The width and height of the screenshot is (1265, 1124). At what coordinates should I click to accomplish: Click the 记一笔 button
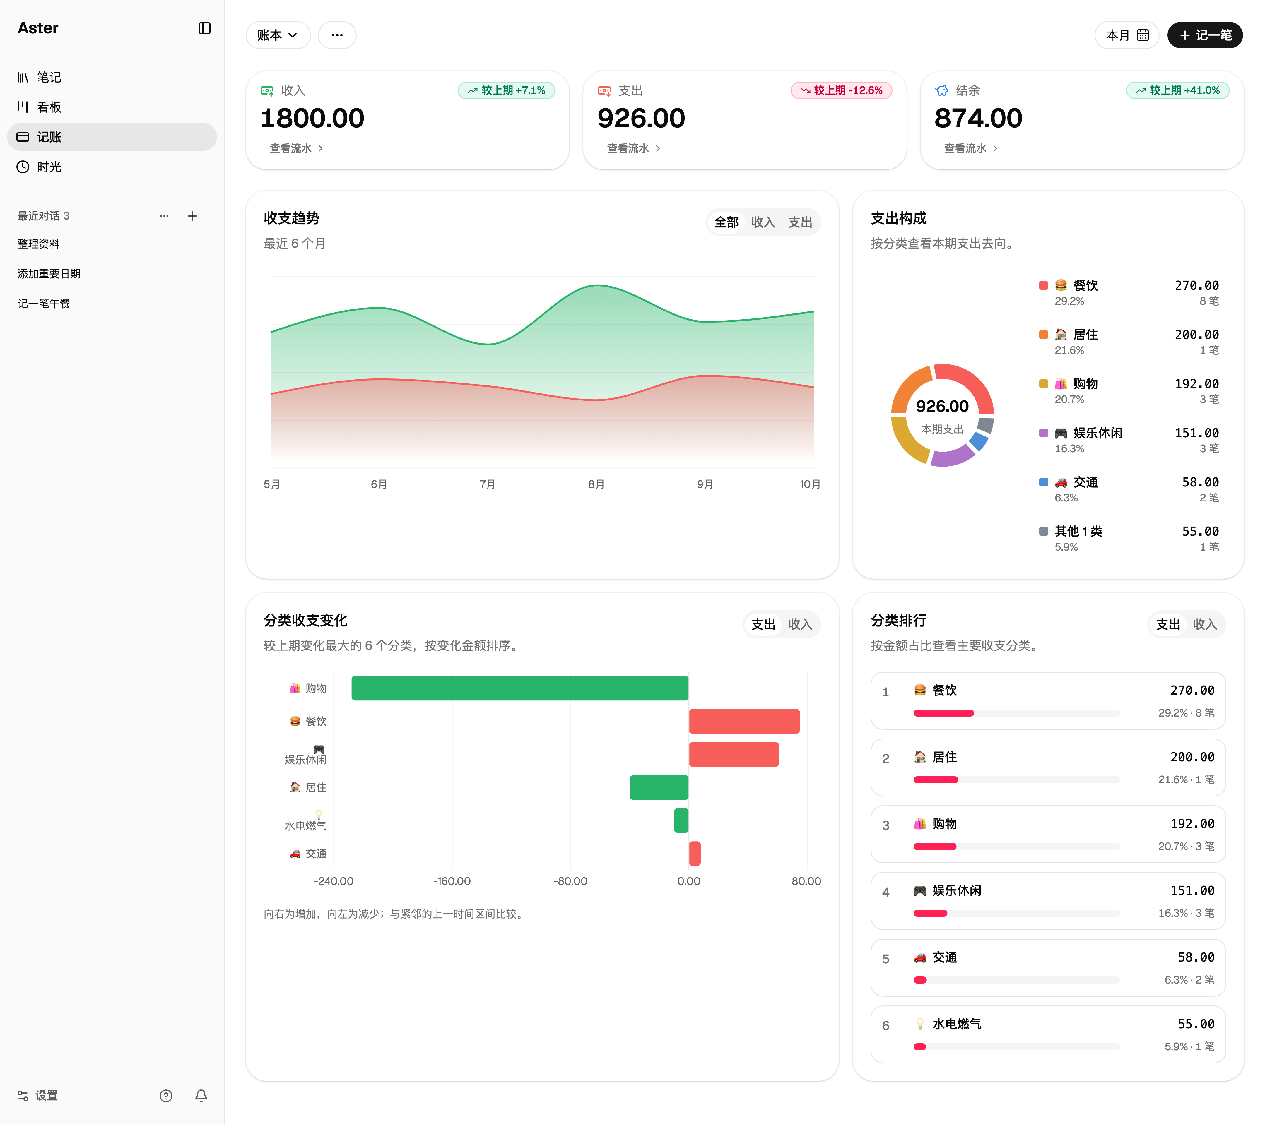pos(1205,35)
